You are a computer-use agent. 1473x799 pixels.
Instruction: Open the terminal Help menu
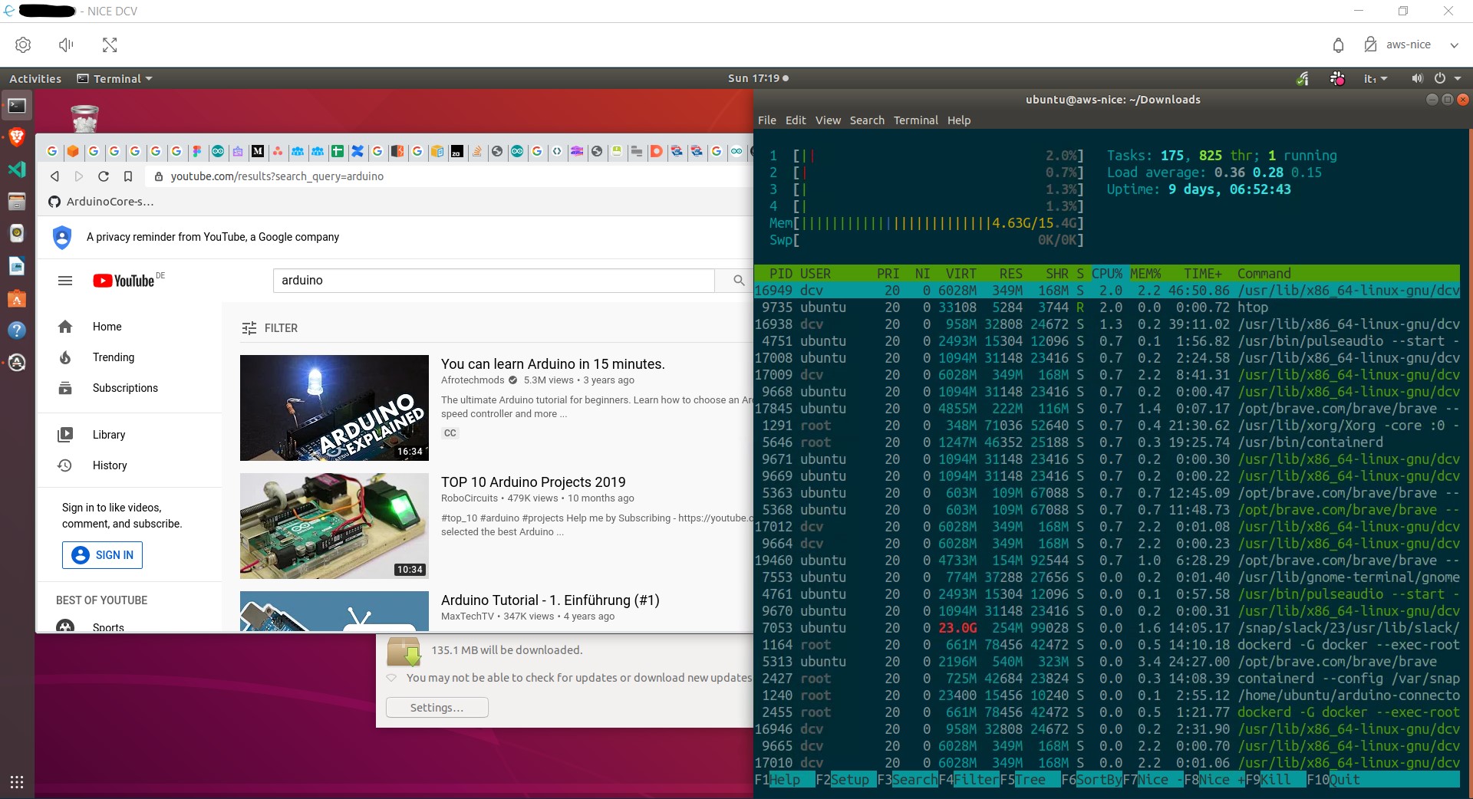959,120
